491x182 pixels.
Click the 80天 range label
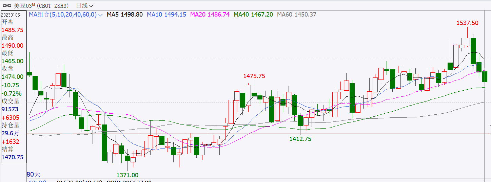pos(33,175)
